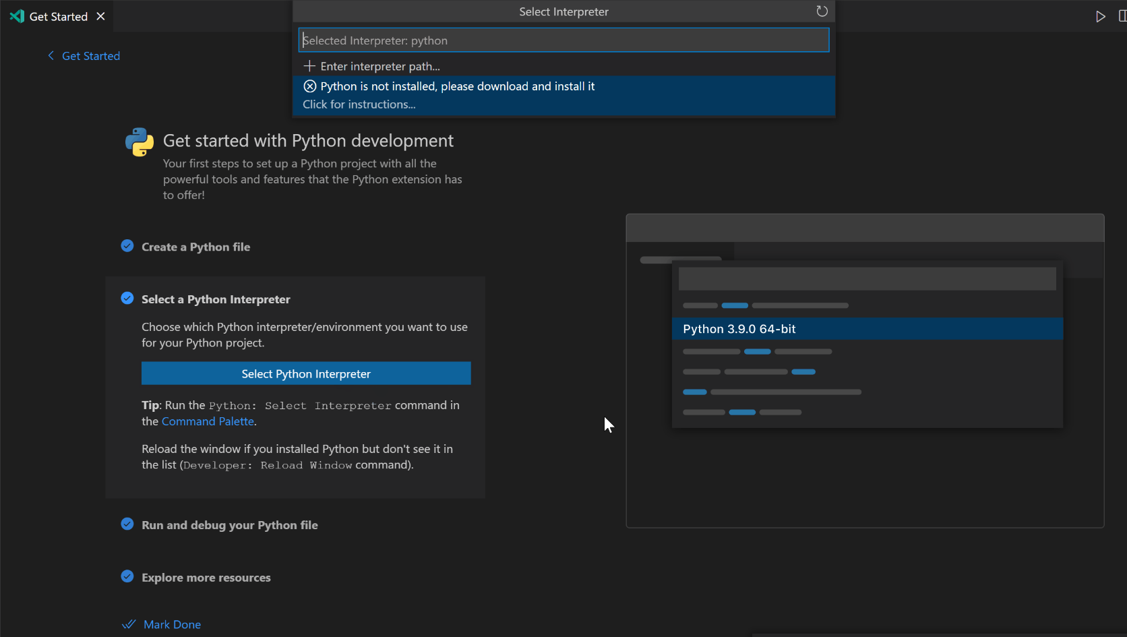1127x637 pixels.
Task: Toggle the Explore more resources checkmark
Action: point(127,576)
